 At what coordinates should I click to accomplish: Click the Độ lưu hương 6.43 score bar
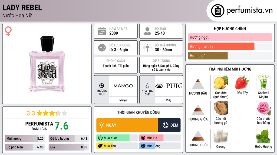tap(69, 139)
